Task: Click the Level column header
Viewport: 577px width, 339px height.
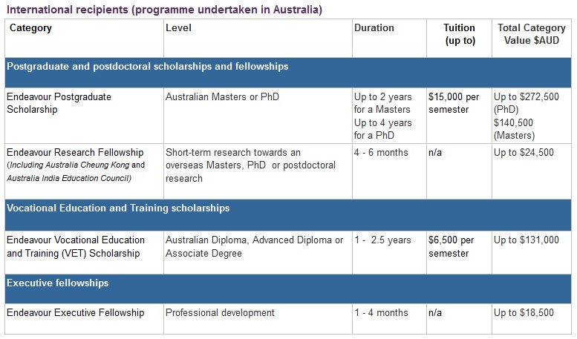Action: pos(178,28)
